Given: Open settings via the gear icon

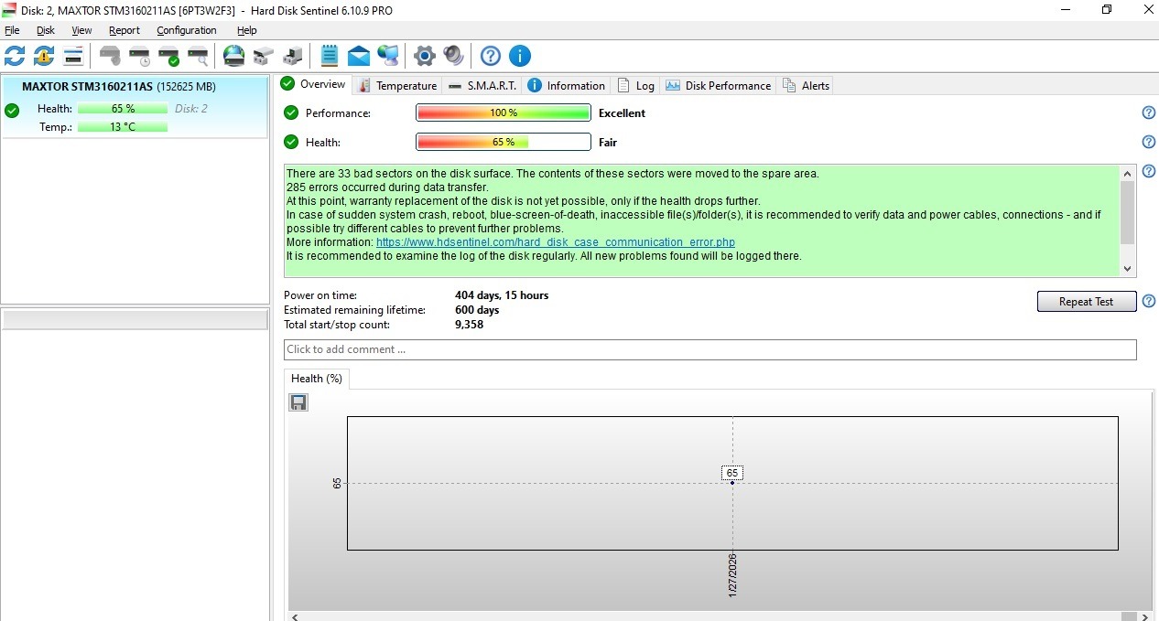Looking at the screenshot, I should coord(424,56).
